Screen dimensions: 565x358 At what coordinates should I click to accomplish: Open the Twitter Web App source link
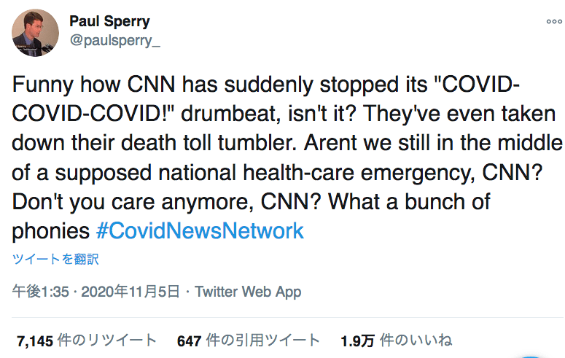click(248, 292)
